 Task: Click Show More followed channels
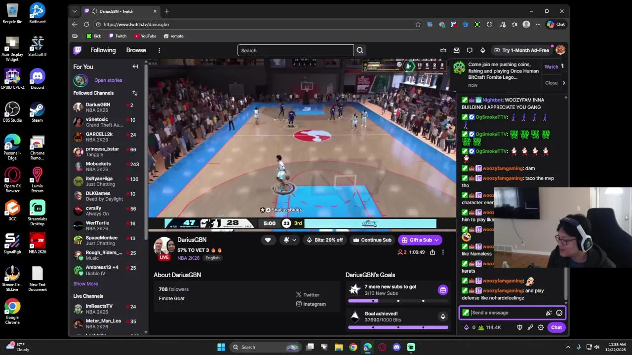tap(85, 284)
